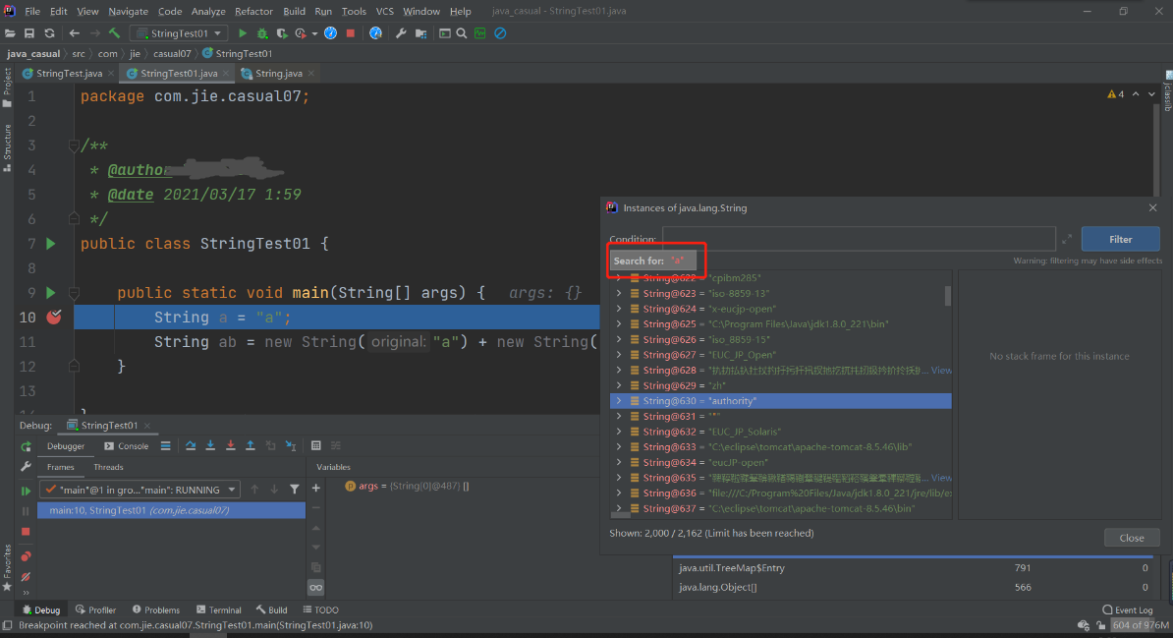Toggle the watches glasses icon in Variables
The image size is (1173, 638).
click(315, 587)
